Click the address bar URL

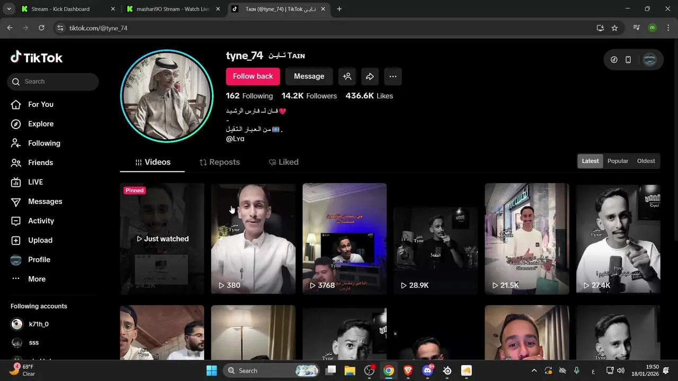pyautogui.click(x=98, y=28)
